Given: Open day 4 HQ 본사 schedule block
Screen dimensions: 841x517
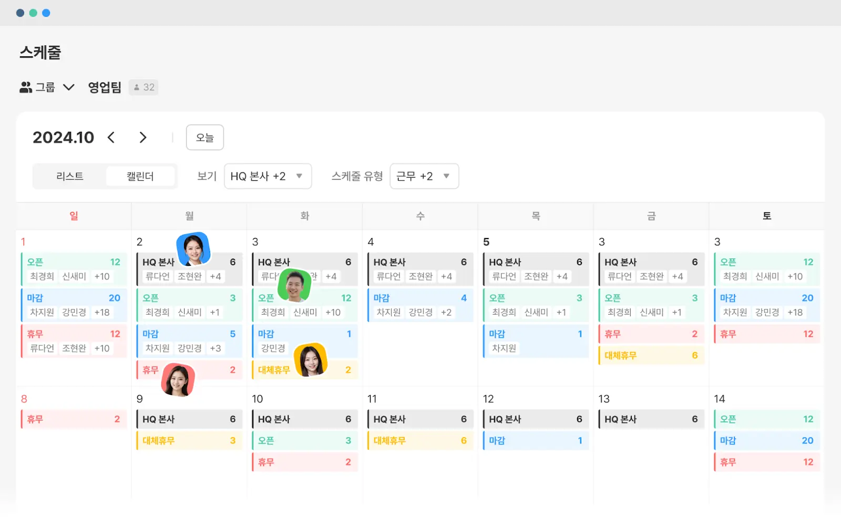Looking at the screenshot, I should coord(420,269).
